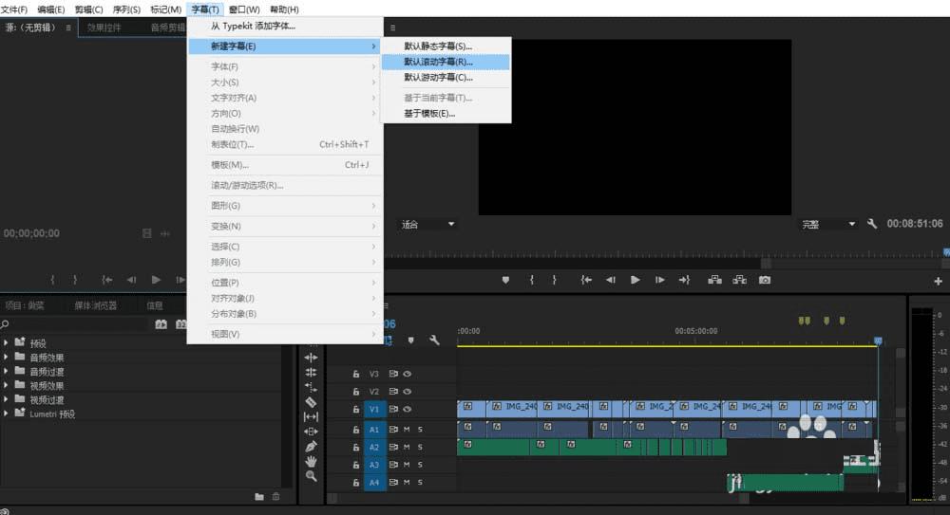Select the Hand tool
Image resolution: width=950 pixels, height=515 pixels.
pyautogui.click(x=311, y=461)
